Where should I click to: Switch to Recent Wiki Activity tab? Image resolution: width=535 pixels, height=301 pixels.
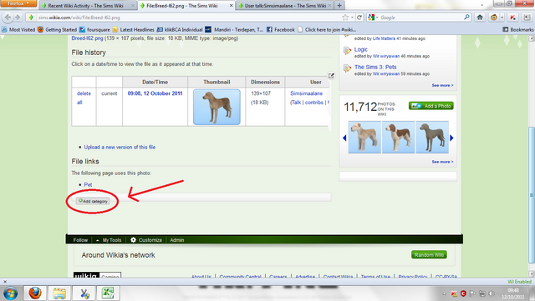pyautogui.click(x=88, y=6)
